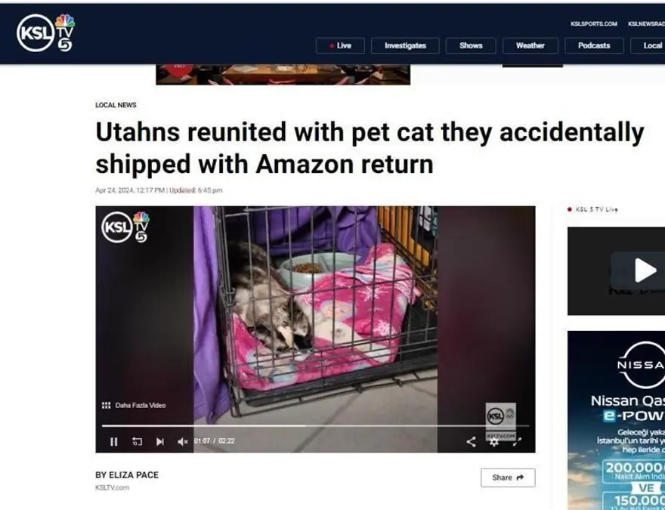Toggle fullscreen mode on the video
Viewport: 665px width, 510px height.
(x=517, y=442)
